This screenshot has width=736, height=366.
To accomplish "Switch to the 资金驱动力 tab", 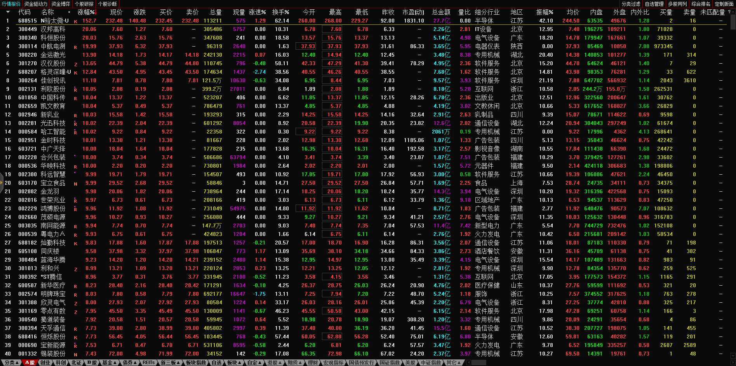I will (36, 4).
